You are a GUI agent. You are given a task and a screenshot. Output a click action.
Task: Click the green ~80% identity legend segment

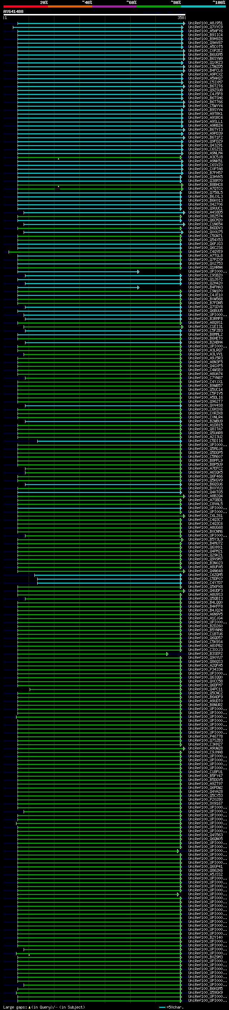pyautogui.click(x=159, y=6)
